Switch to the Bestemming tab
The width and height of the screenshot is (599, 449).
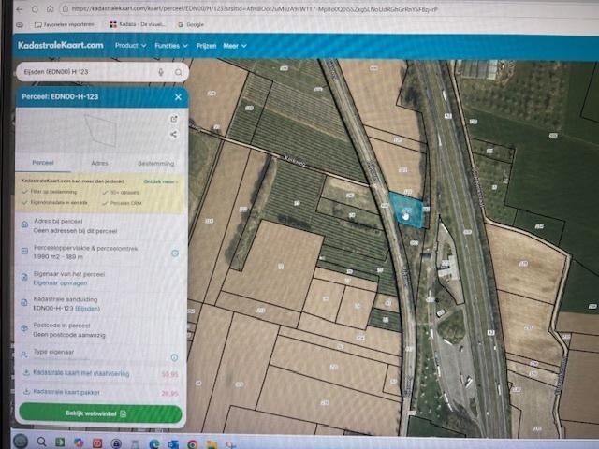156,164
